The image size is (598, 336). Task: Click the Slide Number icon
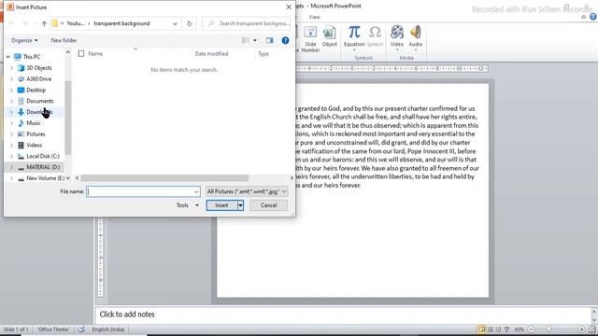click(310, 39)
